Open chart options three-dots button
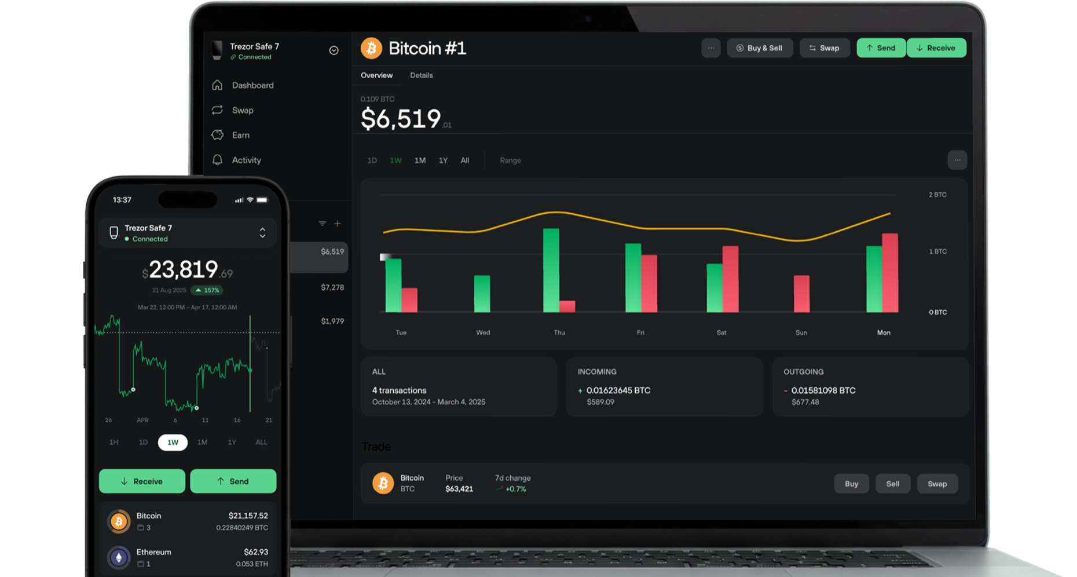The height and width of the screenshot is (577, 1077). click(x=957, y=160)
